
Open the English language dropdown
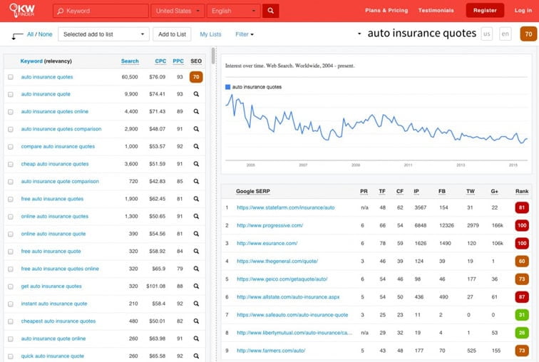coord(233,11)
